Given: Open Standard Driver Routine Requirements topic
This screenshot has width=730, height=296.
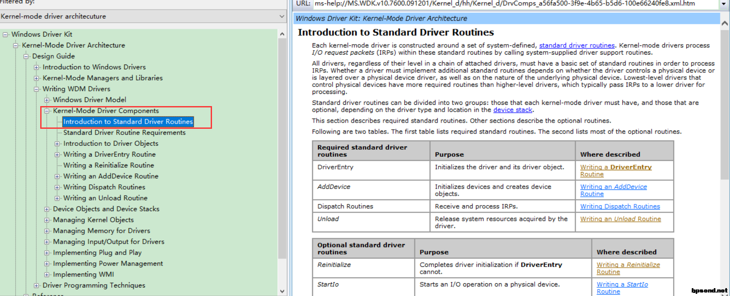Looking at the screenshot, I should pyautogui.click(x=124, y=132).
